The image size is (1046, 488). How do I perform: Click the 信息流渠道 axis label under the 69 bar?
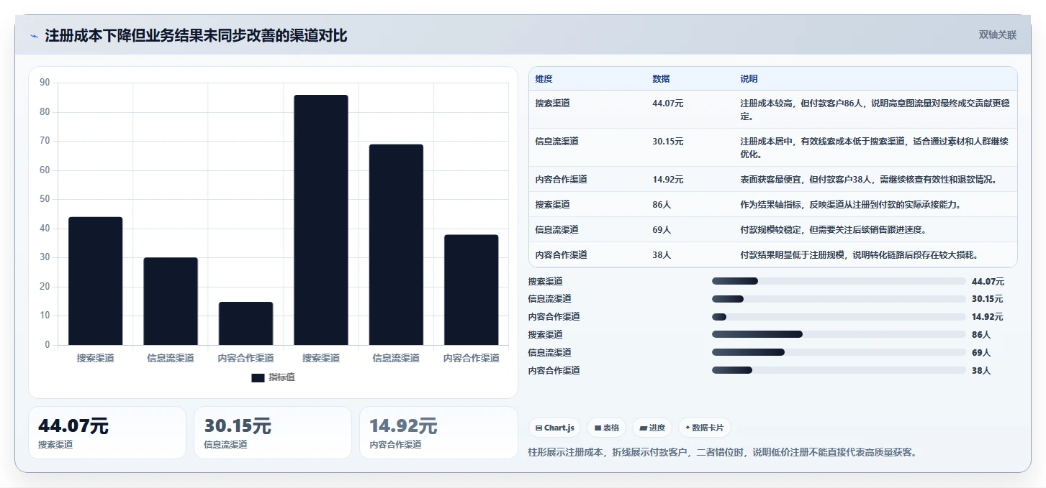[x=396, y=358]
